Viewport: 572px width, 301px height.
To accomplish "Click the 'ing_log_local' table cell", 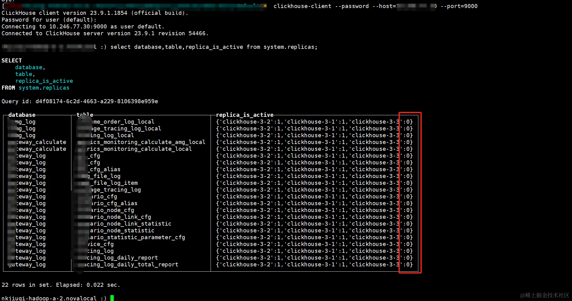I will [x=112, y=135].
